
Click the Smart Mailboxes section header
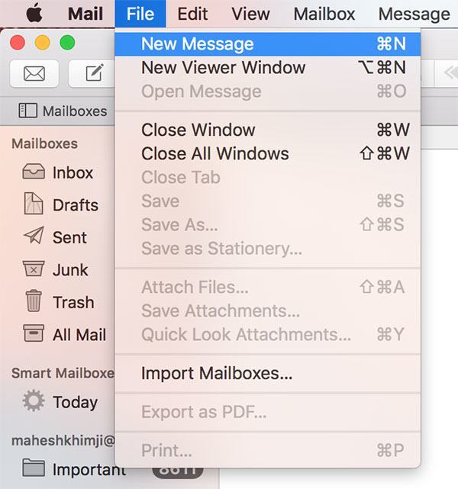63,373
